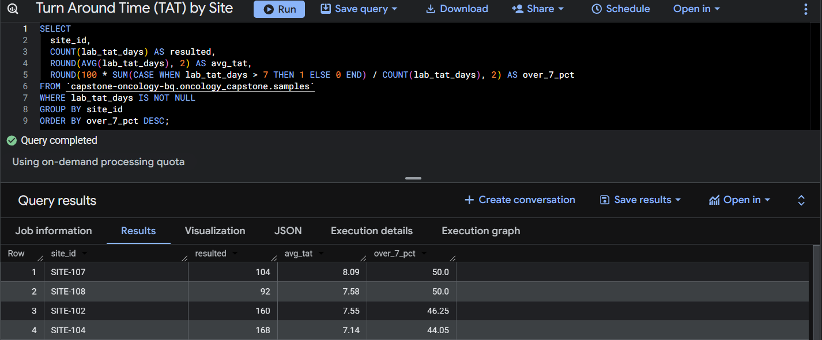Click the plus icon beside Create conversation
The image size is (822, 340).
tap(469, 200)
